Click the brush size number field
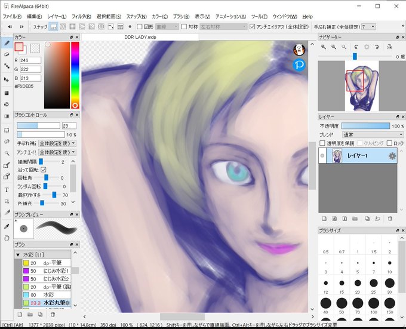 [69, 126]
